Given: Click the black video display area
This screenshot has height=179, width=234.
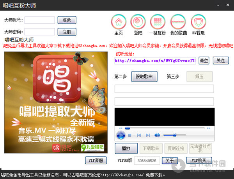Looking at the screenshot, I should tap(165, 117).
